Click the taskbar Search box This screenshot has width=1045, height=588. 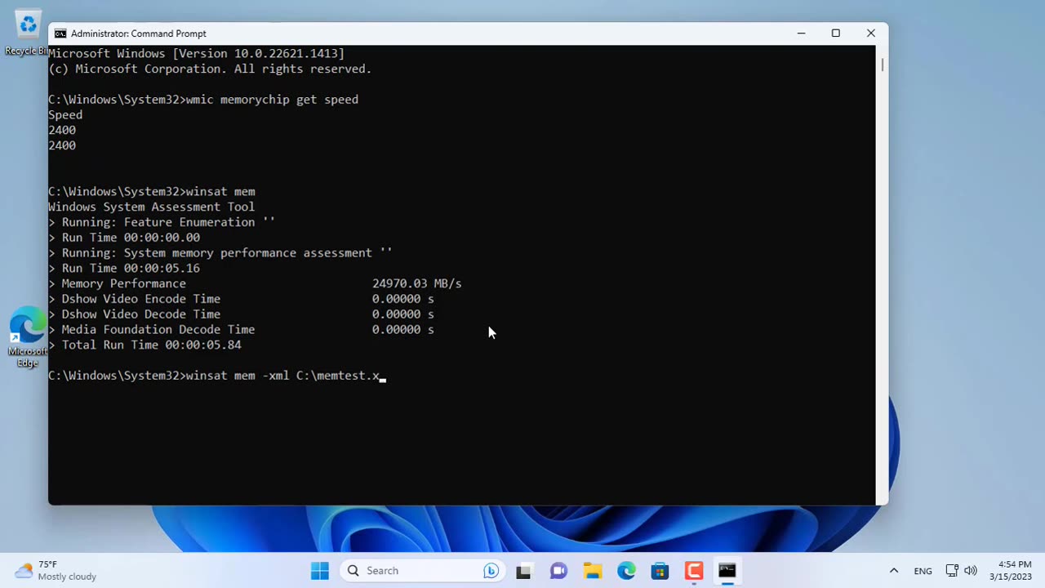pos(422,571)
